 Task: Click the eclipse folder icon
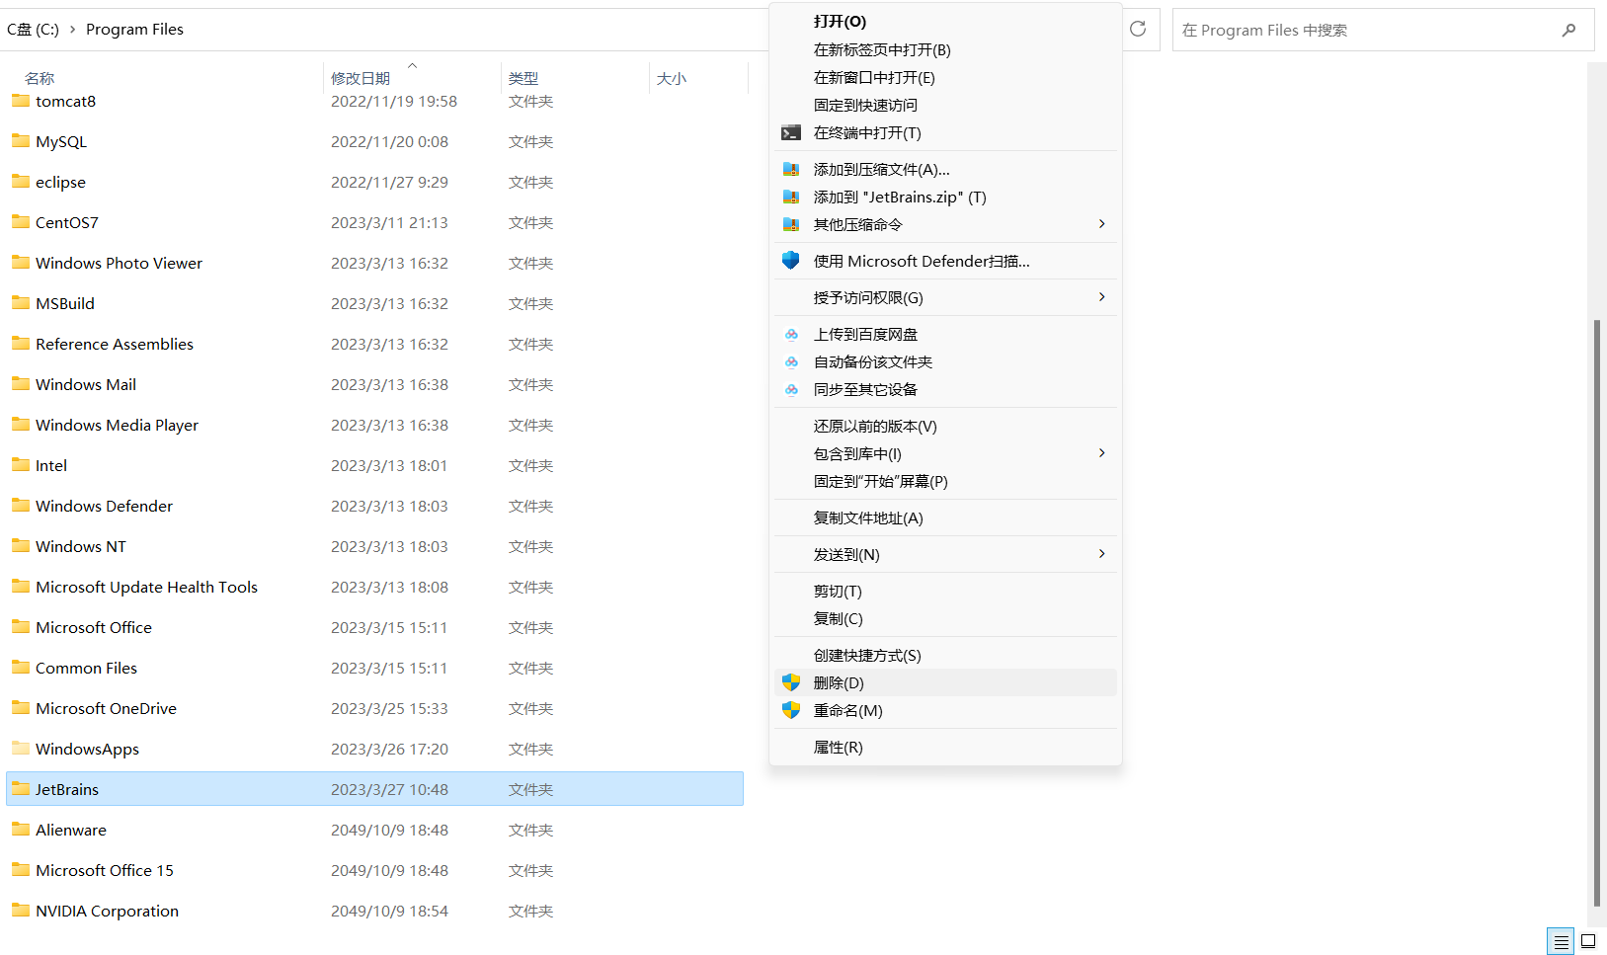(21, 181)
